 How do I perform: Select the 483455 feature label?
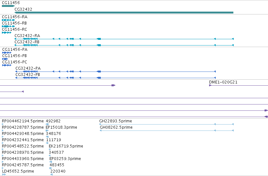[57, 165]
